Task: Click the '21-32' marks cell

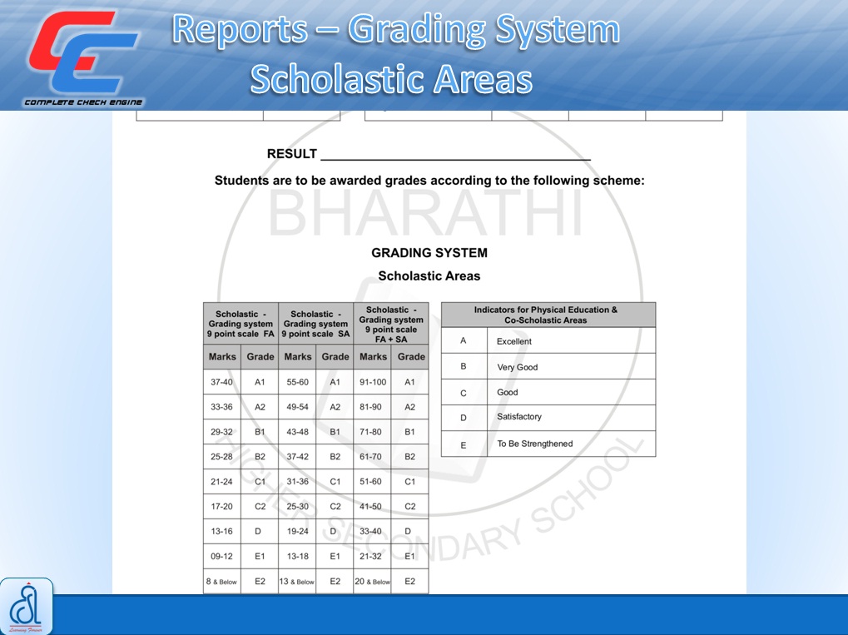Action: [x=371, y=556]
